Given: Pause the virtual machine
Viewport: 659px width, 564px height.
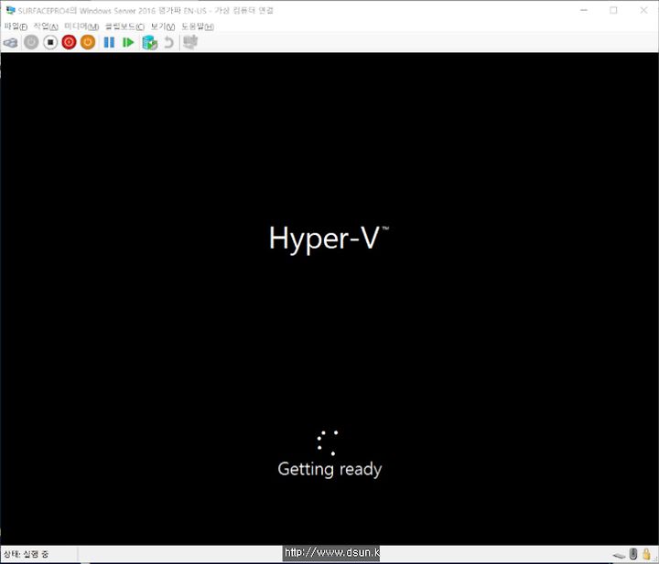Looking at the screenshot, I should (x=109, y=42).
